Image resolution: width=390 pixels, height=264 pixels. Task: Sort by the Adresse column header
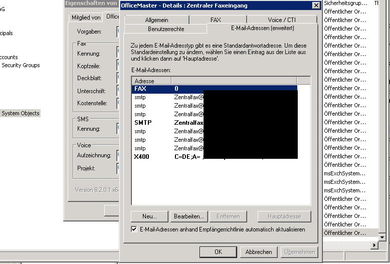[151, 81]
